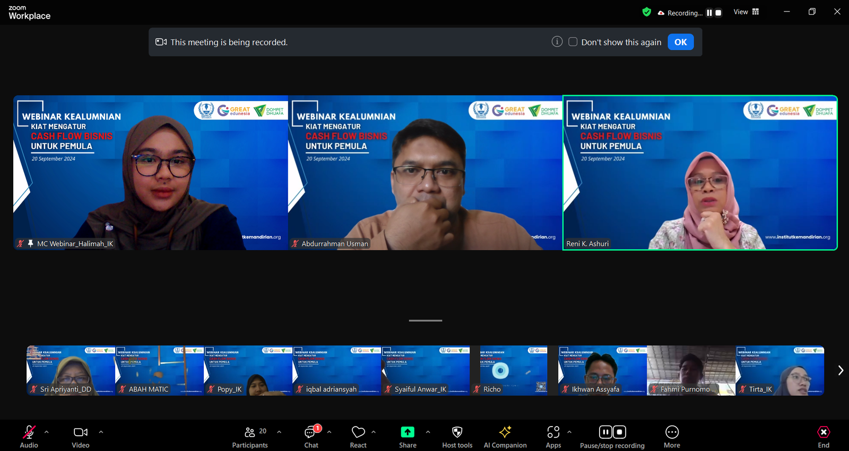The width and height of the screenshot is (849, 451).
Task: Expand the Share options chevron
Action: (x=428, y=432)
